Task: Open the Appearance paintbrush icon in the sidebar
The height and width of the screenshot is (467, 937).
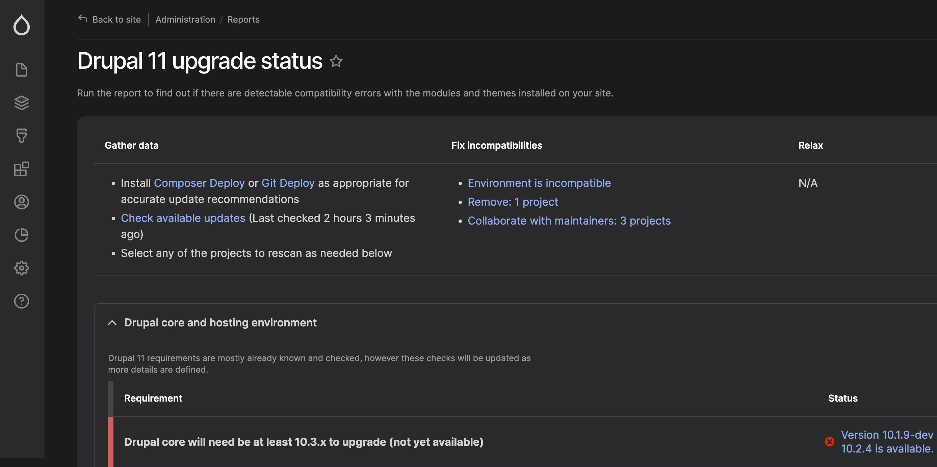Action: coord(22,136)
